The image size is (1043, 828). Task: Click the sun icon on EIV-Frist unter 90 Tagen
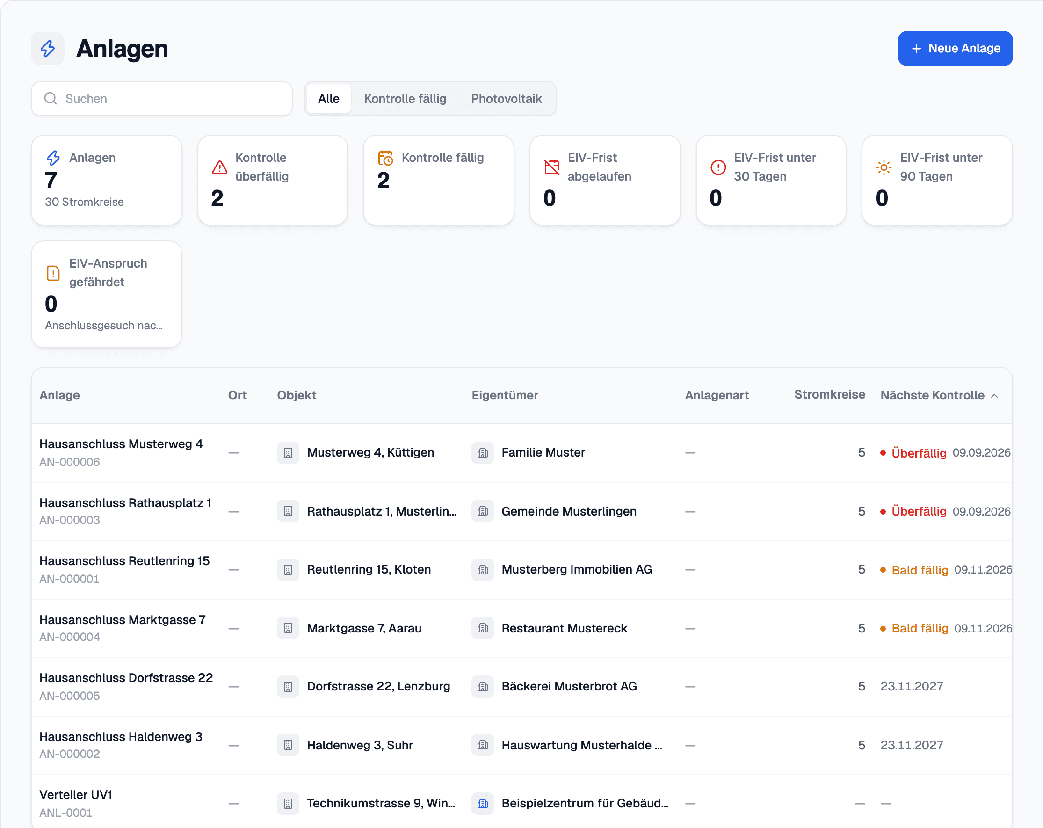point(884,167)
